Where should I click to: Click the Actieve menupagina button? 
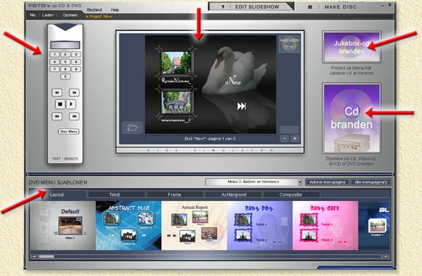327,182
